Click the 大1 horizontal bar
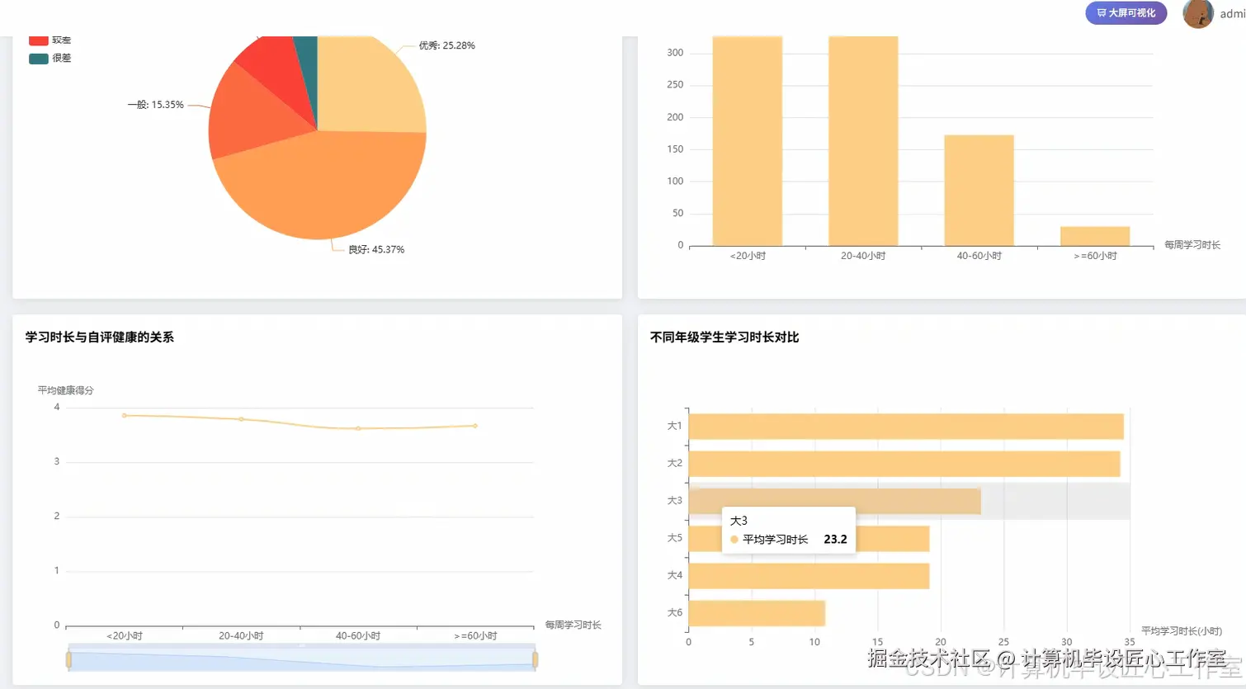Image resolution: width=1246 pixels, height=689 pixels. [906, 427]
